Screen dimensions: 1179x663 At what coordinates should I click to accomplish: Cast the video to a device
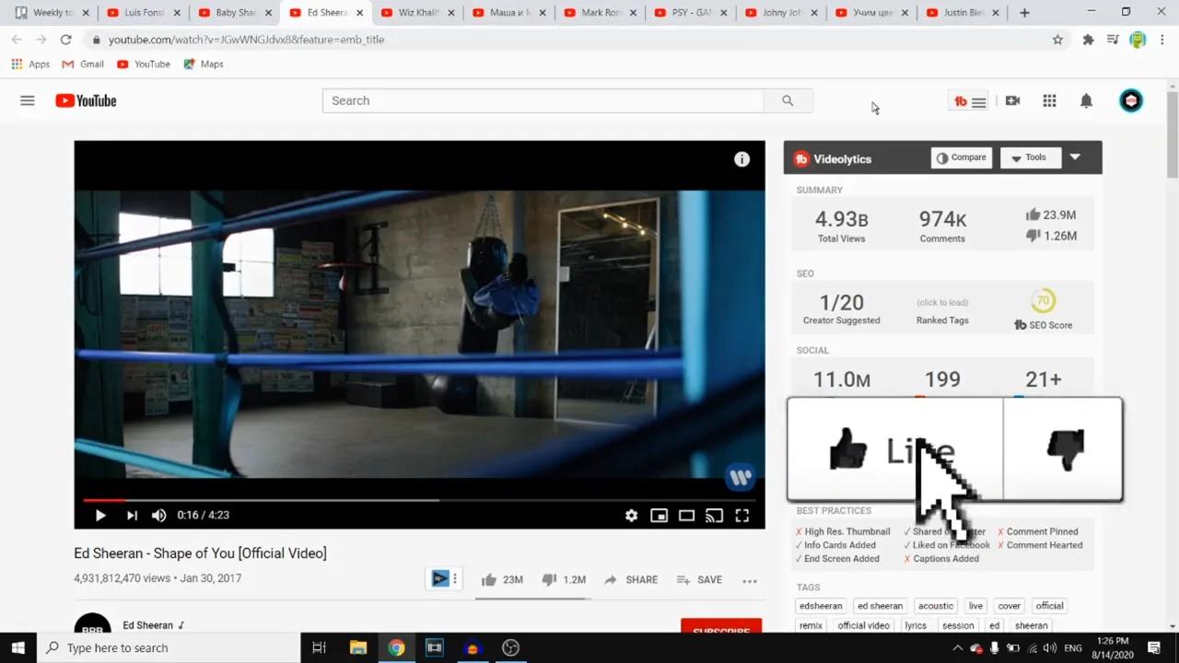click(x=714, y=516)
